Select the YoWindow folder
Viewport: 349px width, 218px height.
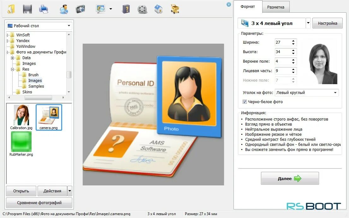pyautogui.click(x=26, y=47)
